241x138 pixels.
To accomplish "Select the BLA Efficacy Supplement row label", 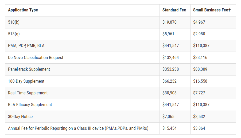I will (x=30, y=105).
